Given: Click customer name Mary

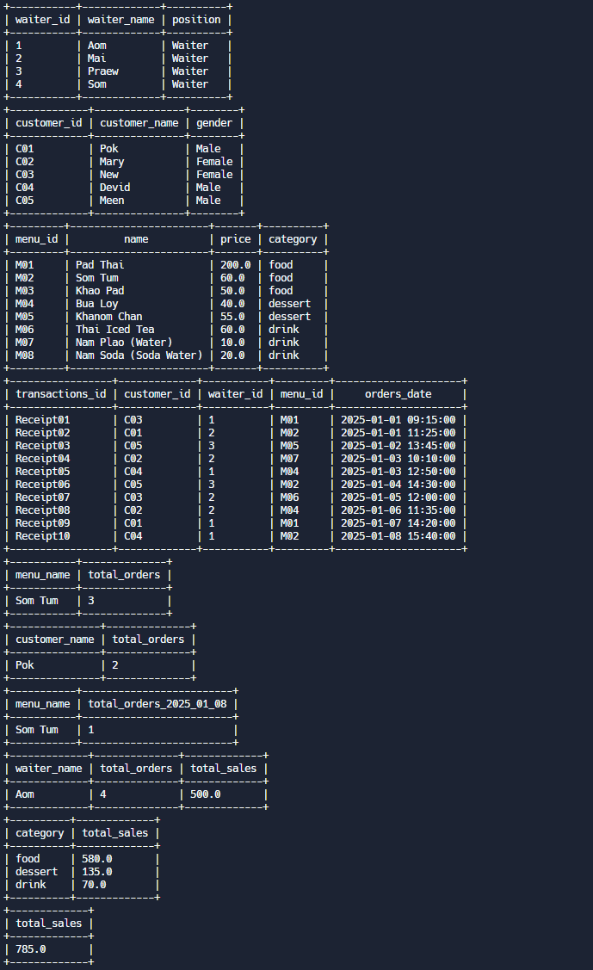Looking at the screenshot, I should click(112, 162).
